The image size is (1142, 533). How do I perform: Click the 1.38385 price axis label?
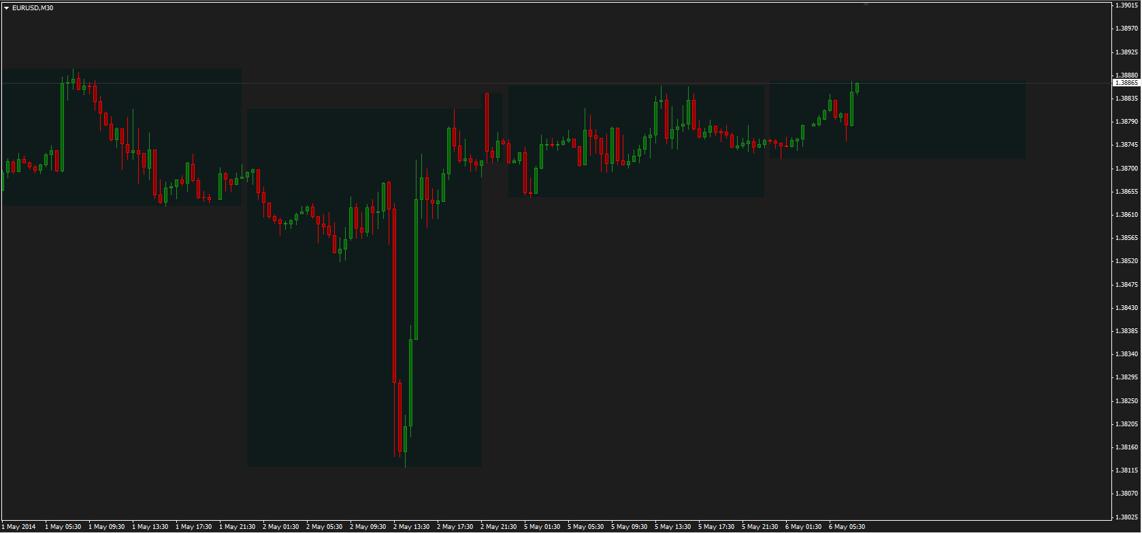tap(1126, 331)
